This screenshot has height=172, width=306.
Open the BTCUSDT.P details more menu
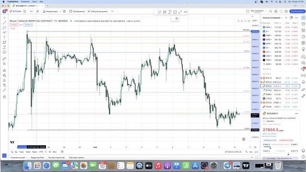click(296, 113)
